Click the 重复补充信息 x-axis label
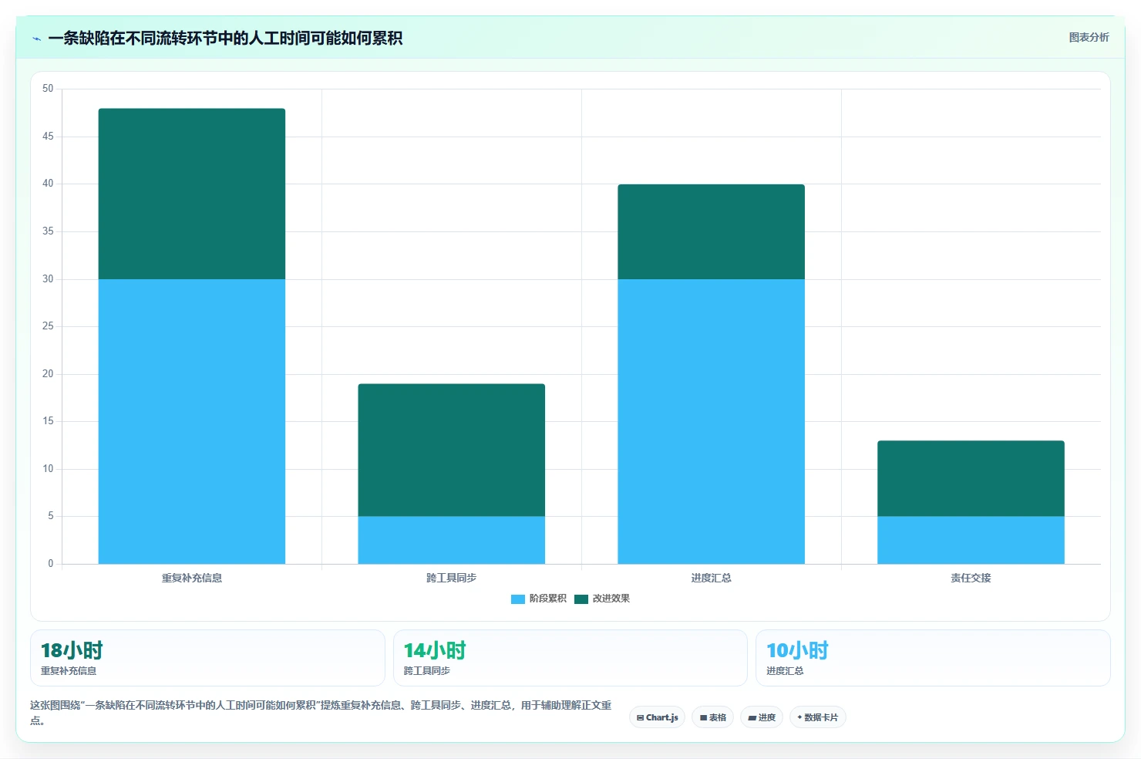 192,578
